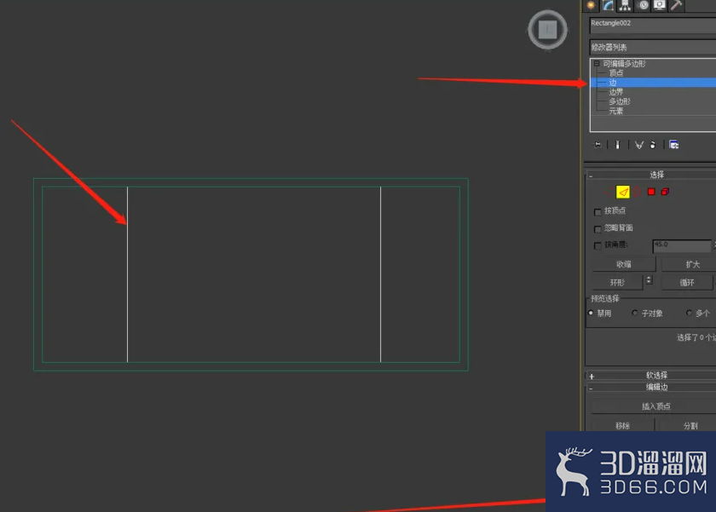Image resolution: width=716 pixels, height=512 pixels.
Task: Enable the 按顶点 checkbox
Action: click(598, 212)
